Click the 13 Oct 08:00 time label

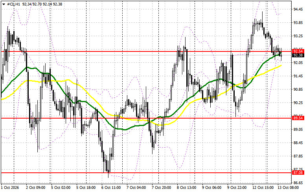[x=288, y=188]
